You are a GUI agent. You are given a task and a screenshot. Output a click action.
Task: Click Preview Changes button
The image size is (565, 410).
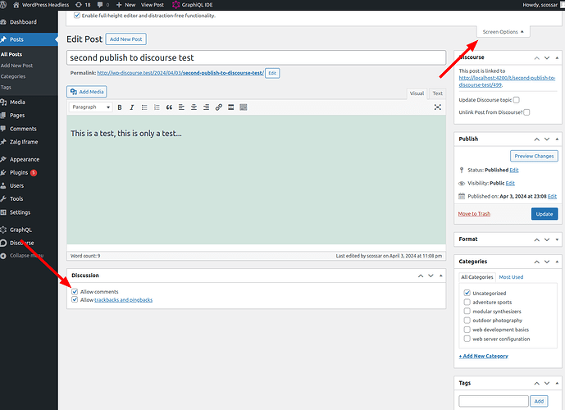point(534,156)
